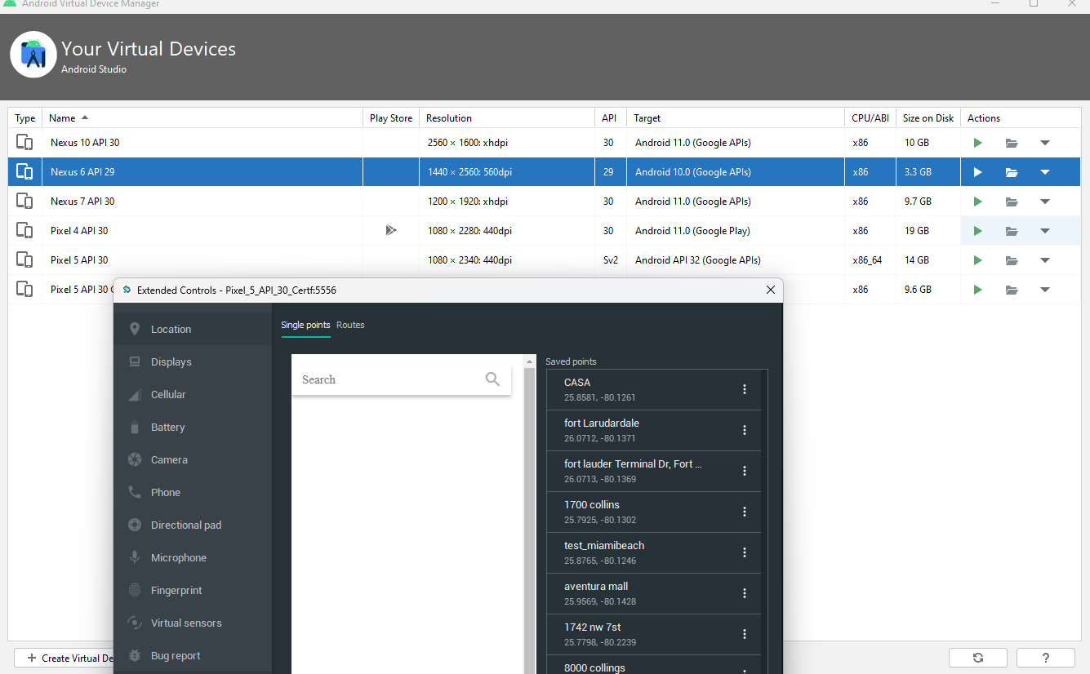Select the 1700 collins saved point
Image resolution: width=1090 pixels, height=674 pixels.
point(637,512)
